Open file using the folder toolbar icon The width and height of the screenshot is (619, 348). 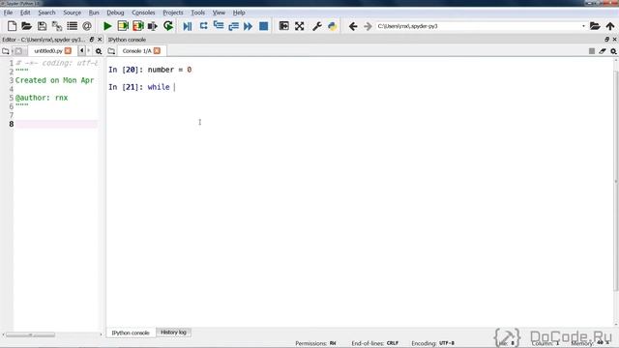pos(26,26)
